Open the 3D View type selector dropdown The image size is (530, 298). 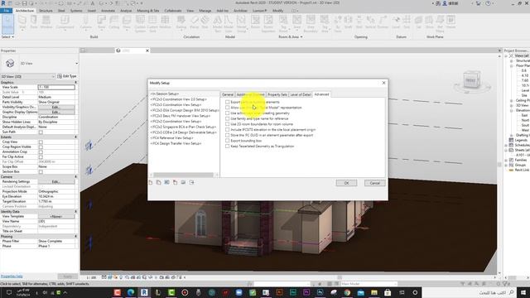click(76, 64)
